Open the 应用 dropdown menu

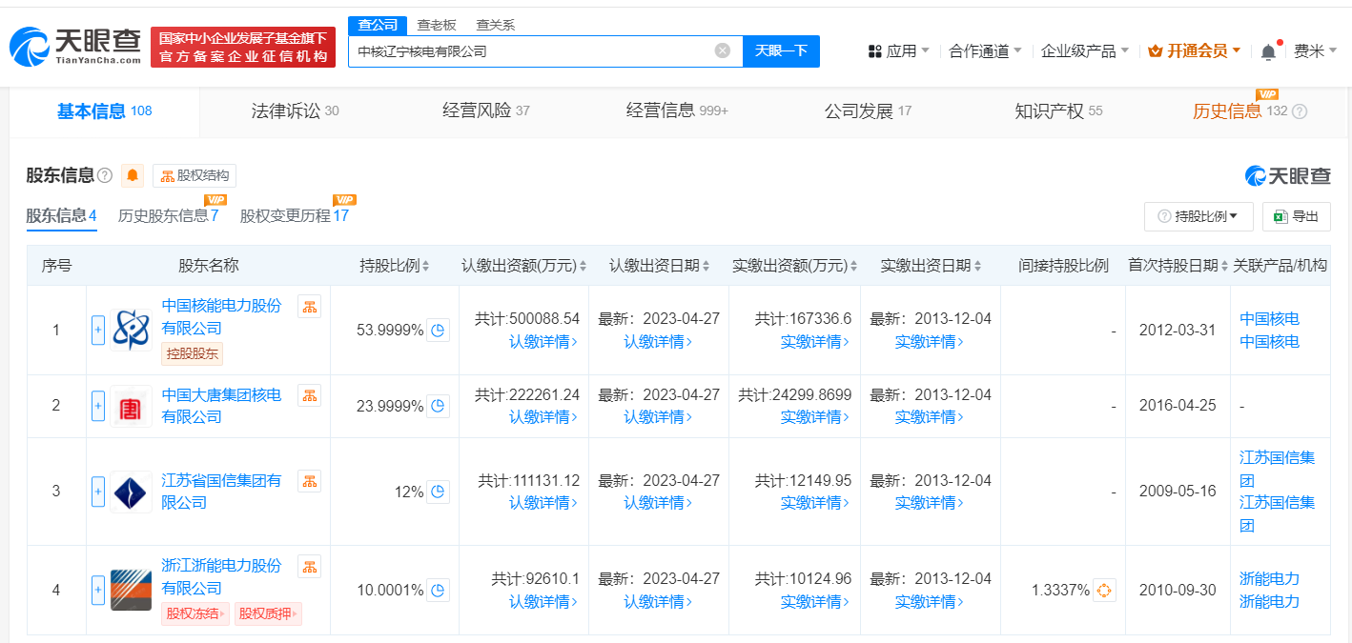pyautogui.click(x=898, y=51)
